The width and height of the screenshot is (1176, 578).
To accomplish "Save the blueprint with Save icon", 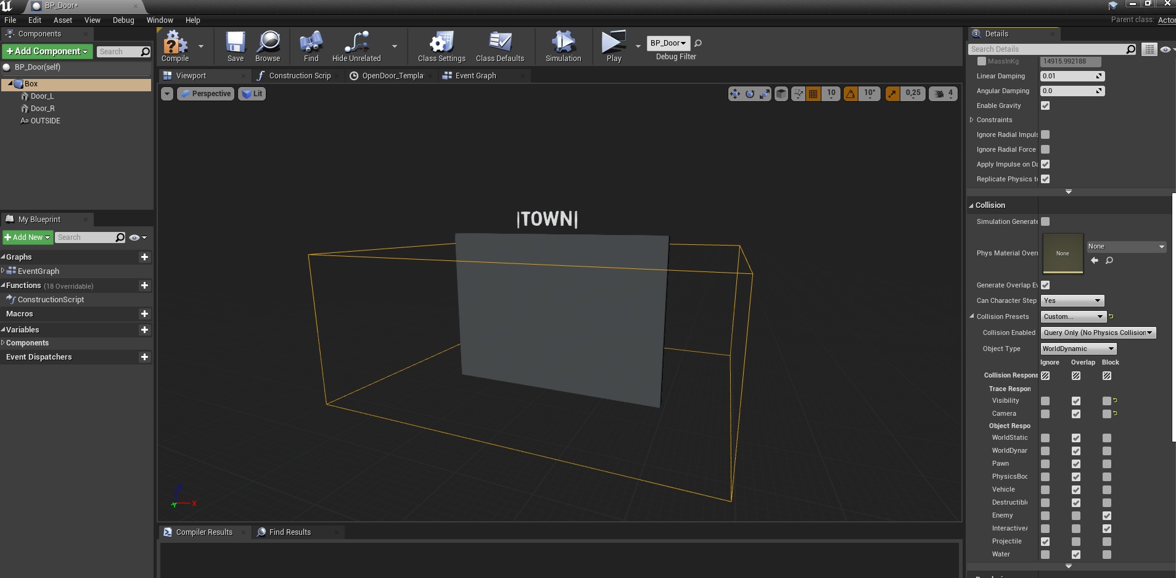I will tap(235, 43).
